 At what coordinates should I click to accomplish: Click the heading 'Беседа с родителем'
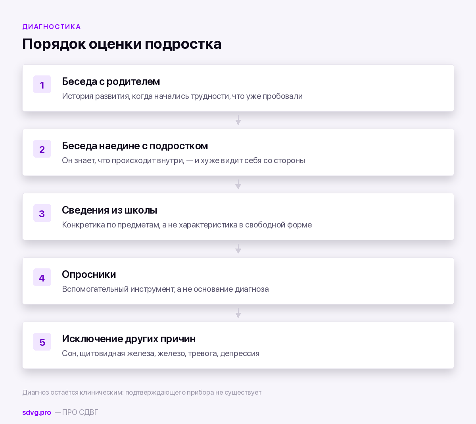point(111,81)
